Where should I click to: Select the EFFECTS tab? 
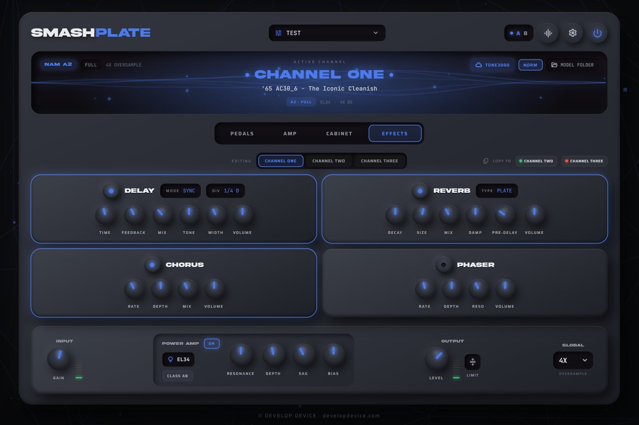click(395, 134)
